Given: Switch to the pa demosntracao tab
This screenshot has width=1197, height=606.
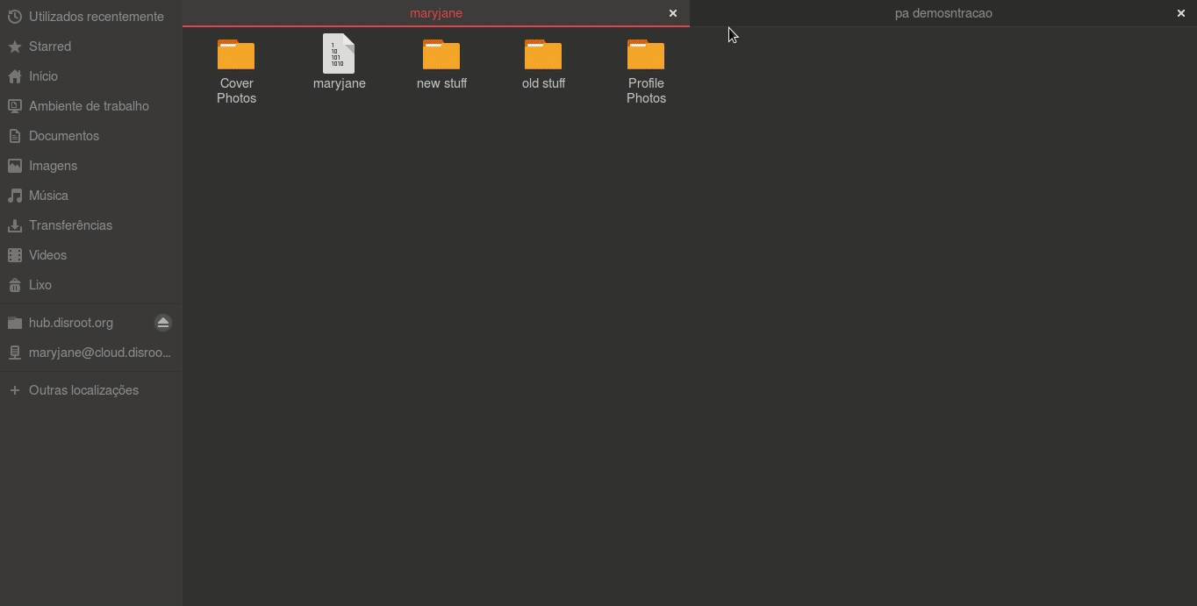Looking at the screenshot, I should (943, 13).
